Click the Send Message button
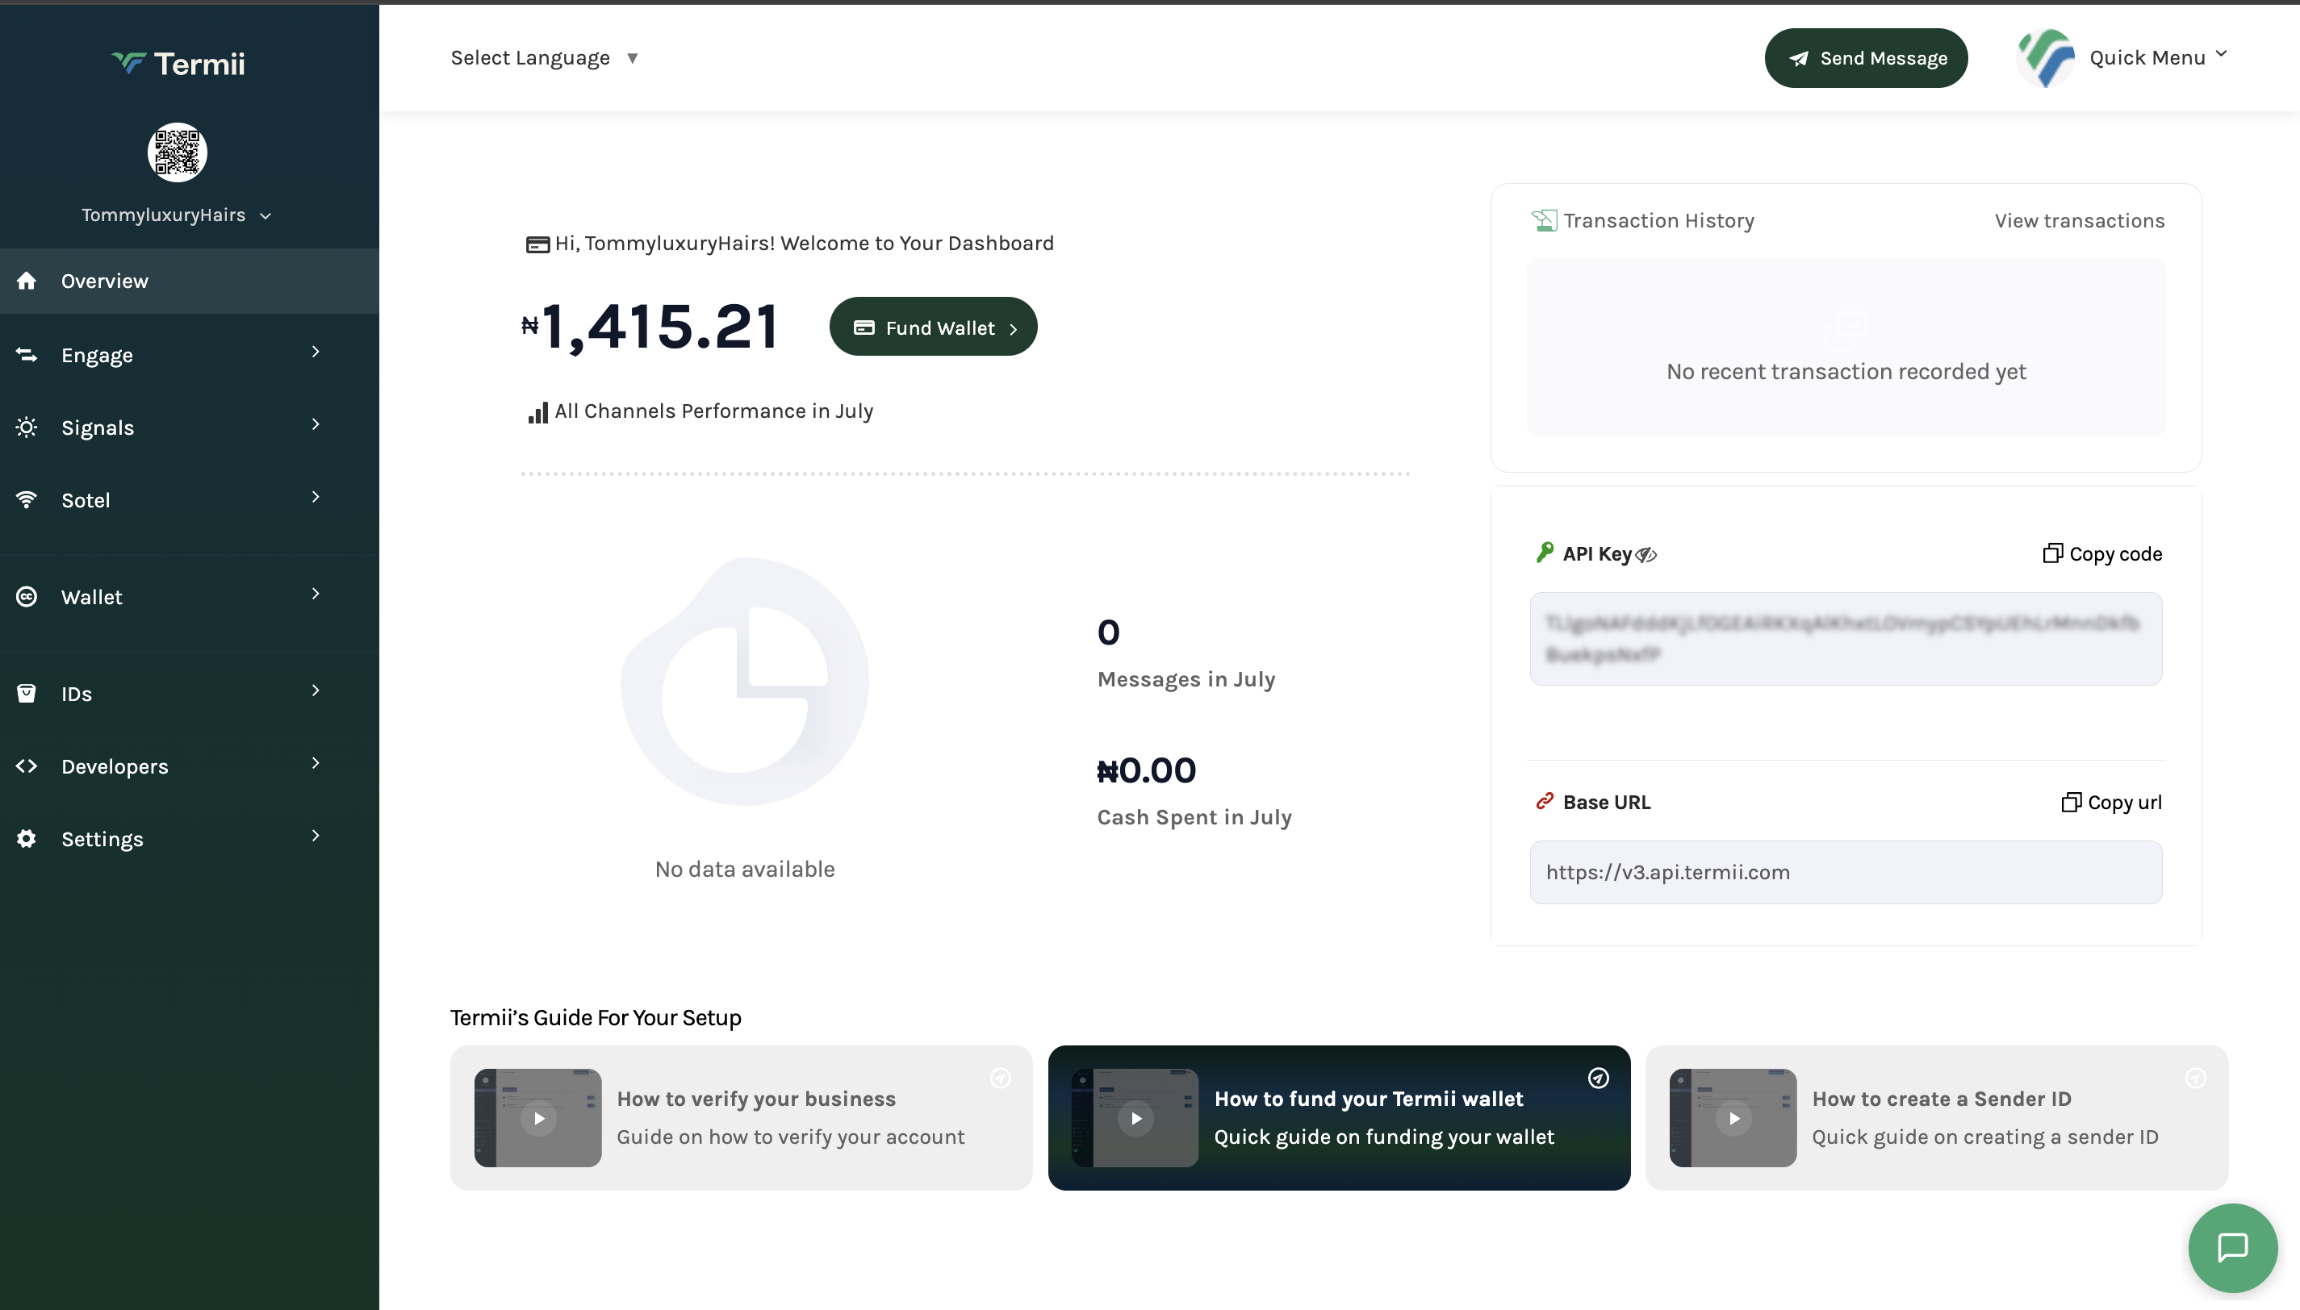 click(x=1867, y=57)
